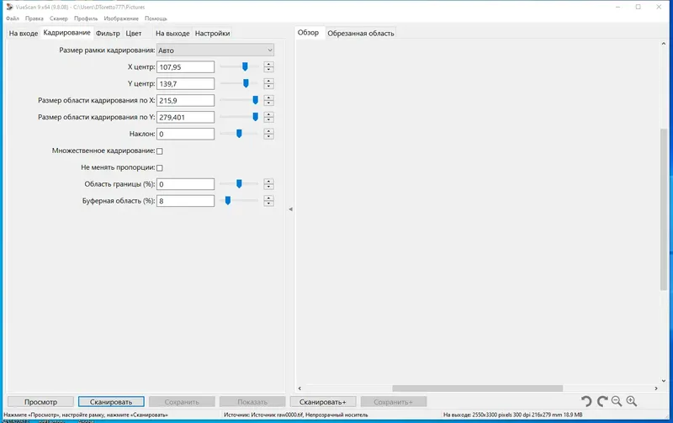Screen dimensions: 673x423
Task: Click the Y центр spinner stepper
Action: (268, 83)
